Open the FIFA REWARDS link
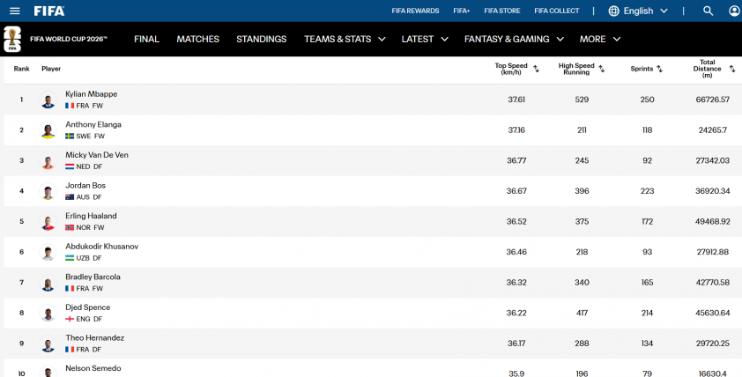Screen dimensions: 742x377 click(x=415, y=11)
